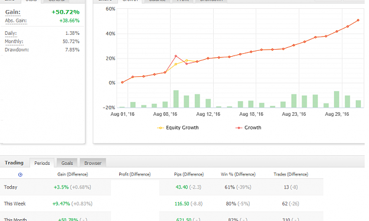Click the tall green bar near Aug 29
Screen dimensions: 369x221
[x=337, y=99]
